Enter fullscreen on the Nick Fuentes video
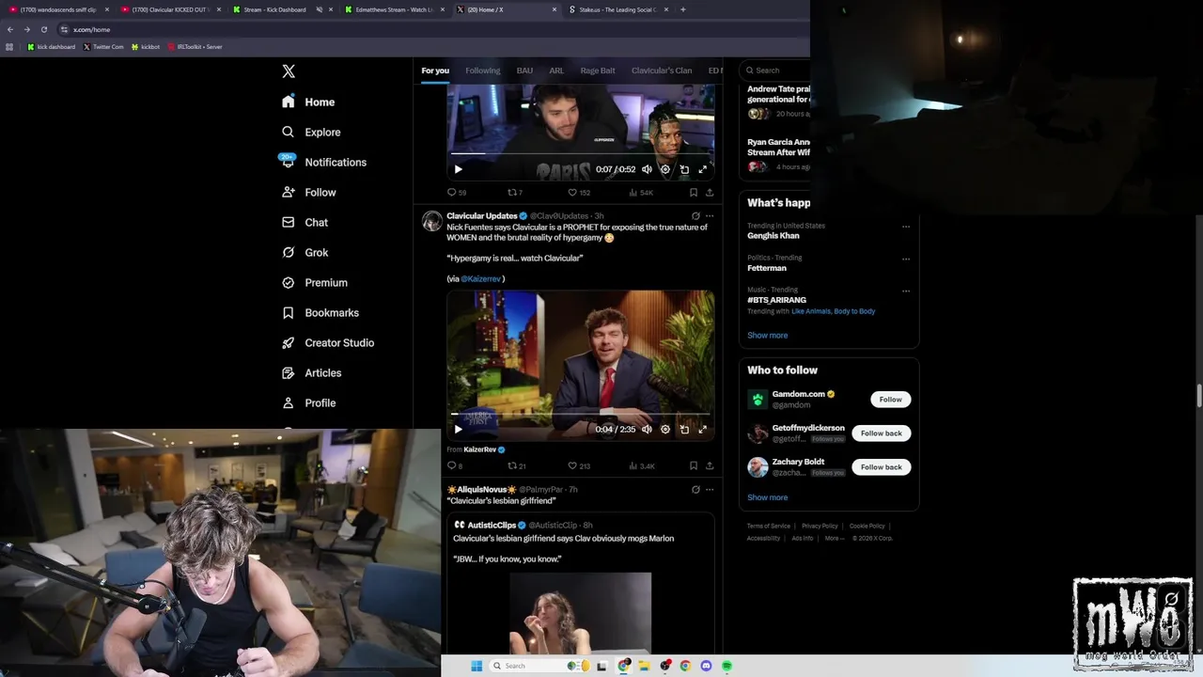The width and height of the screenshot is (1203, 677). point(702,429)
